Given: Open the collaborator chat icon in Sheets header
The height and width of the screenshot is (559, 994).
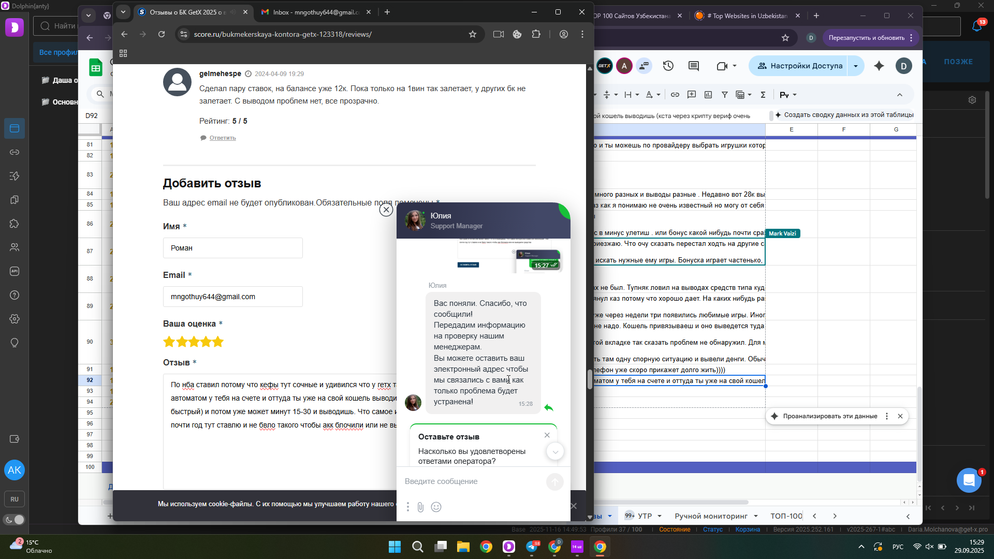Looking at the screenshot, I should [644, 66].
